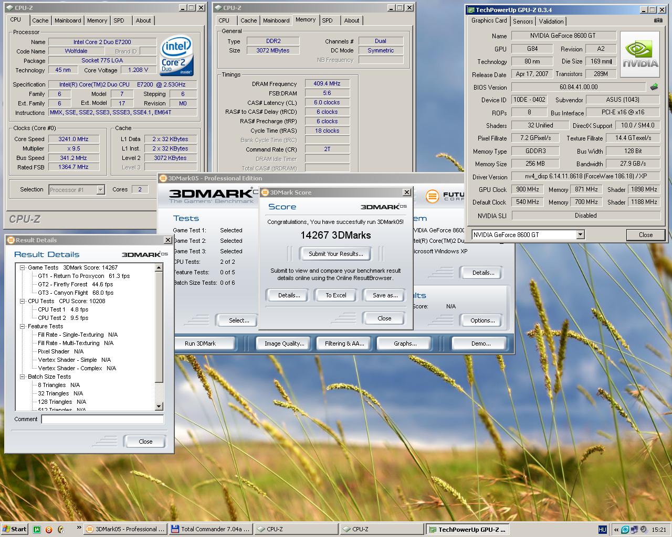Open the Processor #1 selection dropdown
The height and width of the screenshot is (537, 672).
coord(100,190)
